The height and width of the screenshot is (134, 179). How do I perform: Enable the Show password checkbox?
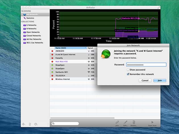[x=128, y=70]
